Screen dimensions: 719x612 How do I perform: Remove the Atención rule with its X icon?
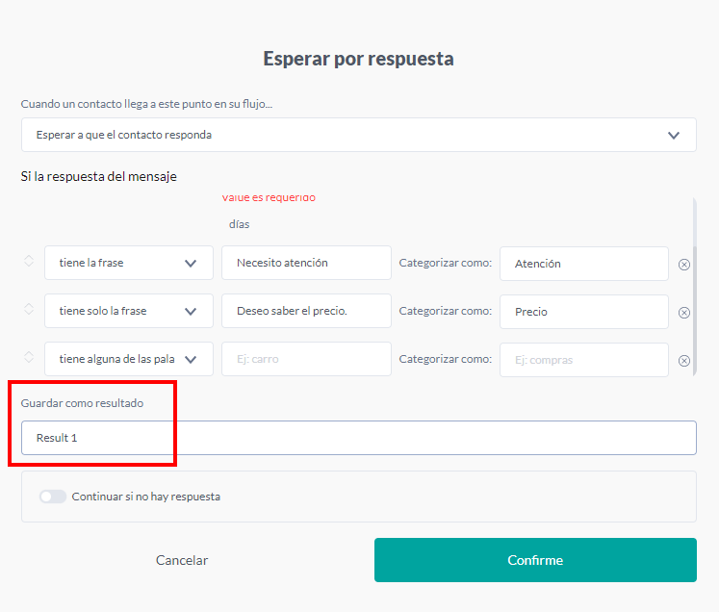point(684,265)
